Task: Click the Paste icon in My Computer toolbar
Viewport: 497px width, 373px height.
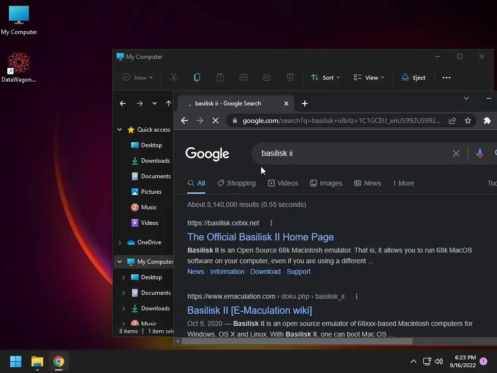Action: [x=220, y=77]
